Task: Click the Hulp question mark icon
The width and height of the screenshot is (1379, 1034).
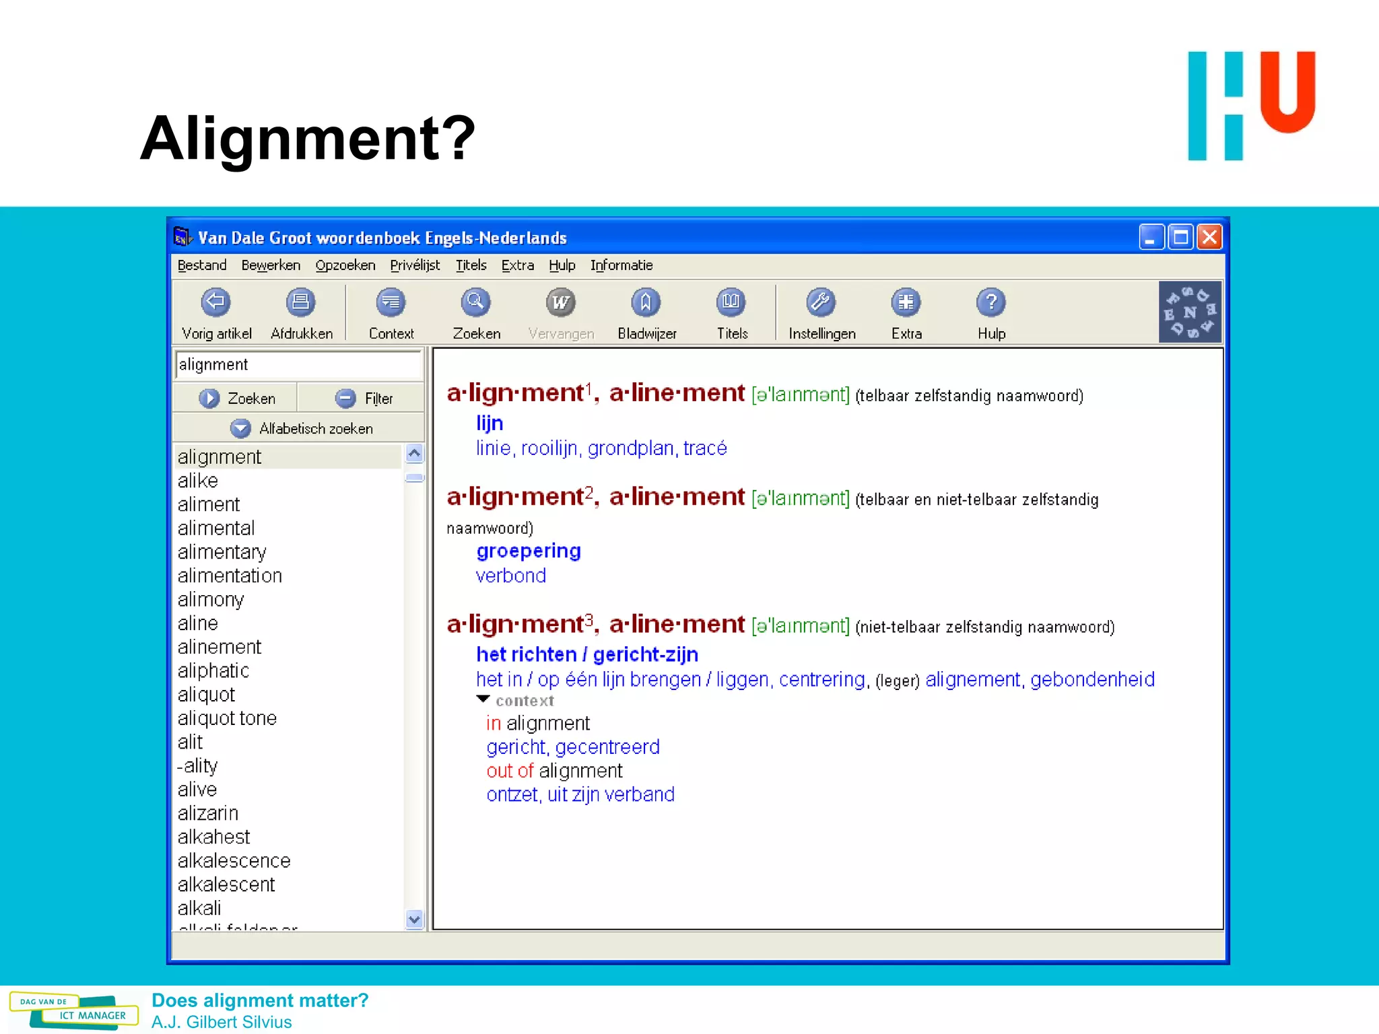Action: [x=991, y=302]
